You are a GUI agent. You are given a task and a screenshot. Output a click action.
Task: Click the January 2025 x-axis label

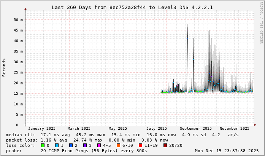(x=42, y=129)
